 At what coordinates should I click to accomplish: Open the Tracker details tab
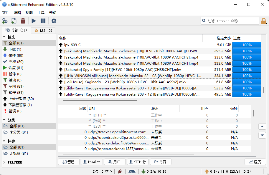(92, 162)
